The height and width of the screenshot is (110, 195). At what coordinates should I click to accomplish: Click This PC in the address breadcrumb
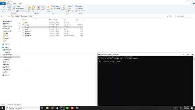pyautogui.click(x=17, y=16)
